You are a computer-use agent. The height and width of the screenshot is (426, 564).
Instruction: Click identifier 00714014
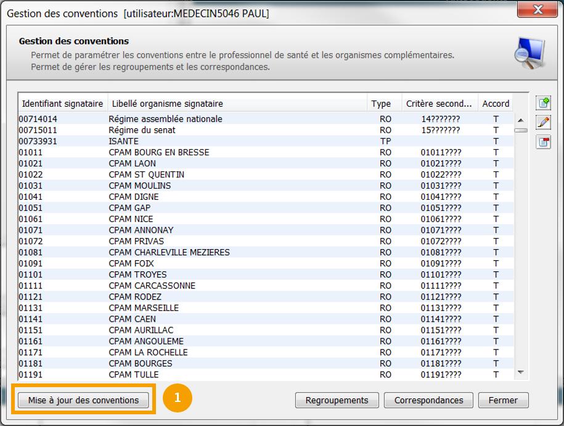click(x=38, y=119)
